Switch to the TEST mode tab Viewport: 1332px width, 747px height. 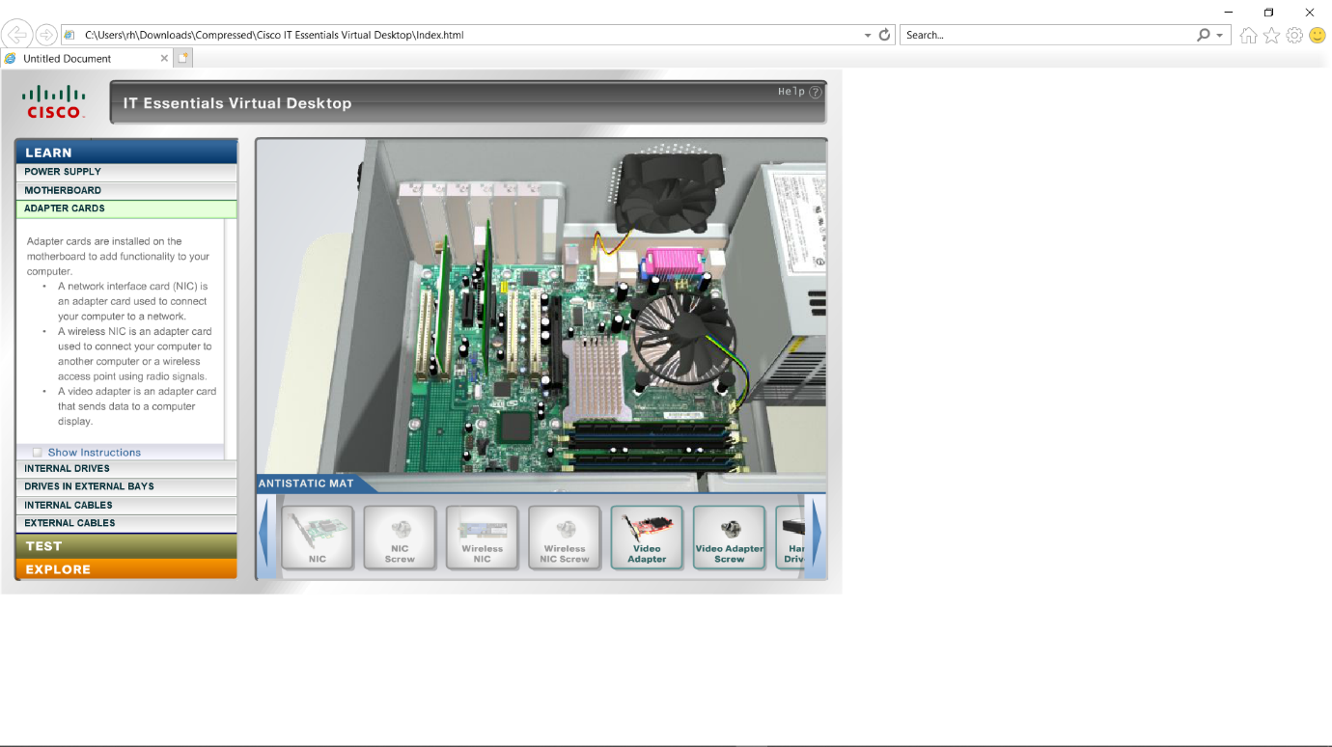point(126,546)
